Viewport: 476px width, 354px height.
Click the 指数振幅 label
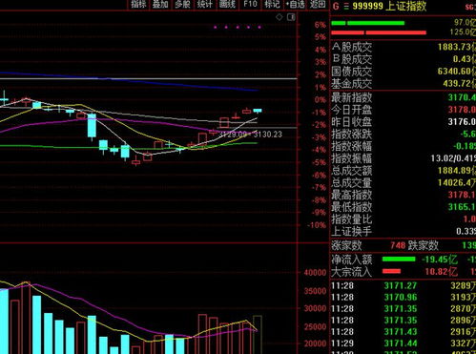tap(352, 158)
